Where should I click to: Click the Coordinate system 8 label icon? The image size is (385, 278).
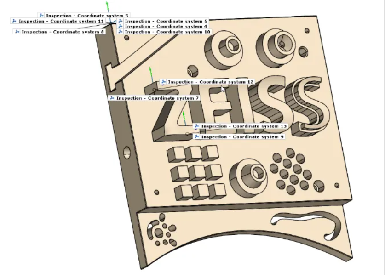(17, 32)
